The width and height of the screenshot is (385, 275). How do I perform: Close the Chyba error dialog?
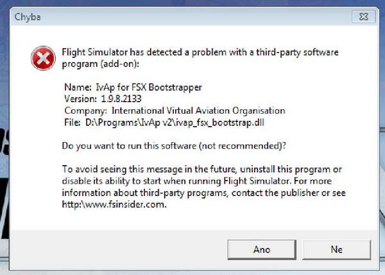click(x=364, y=17)
